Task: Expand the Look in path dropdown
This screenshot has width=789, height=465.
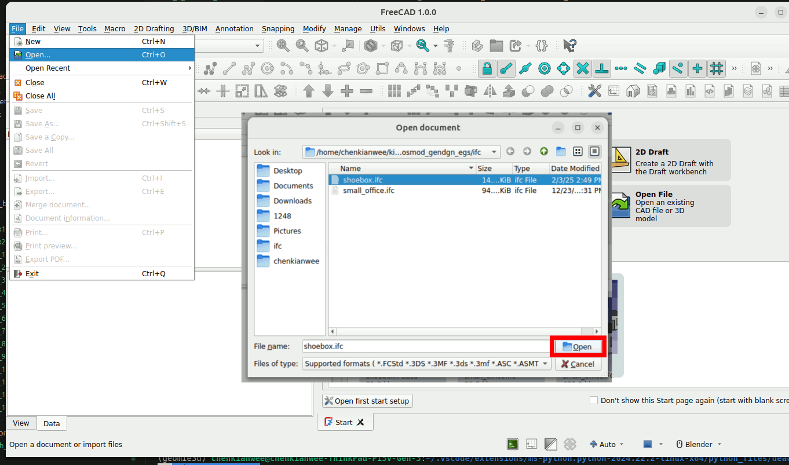Action: tap(494, 152)
